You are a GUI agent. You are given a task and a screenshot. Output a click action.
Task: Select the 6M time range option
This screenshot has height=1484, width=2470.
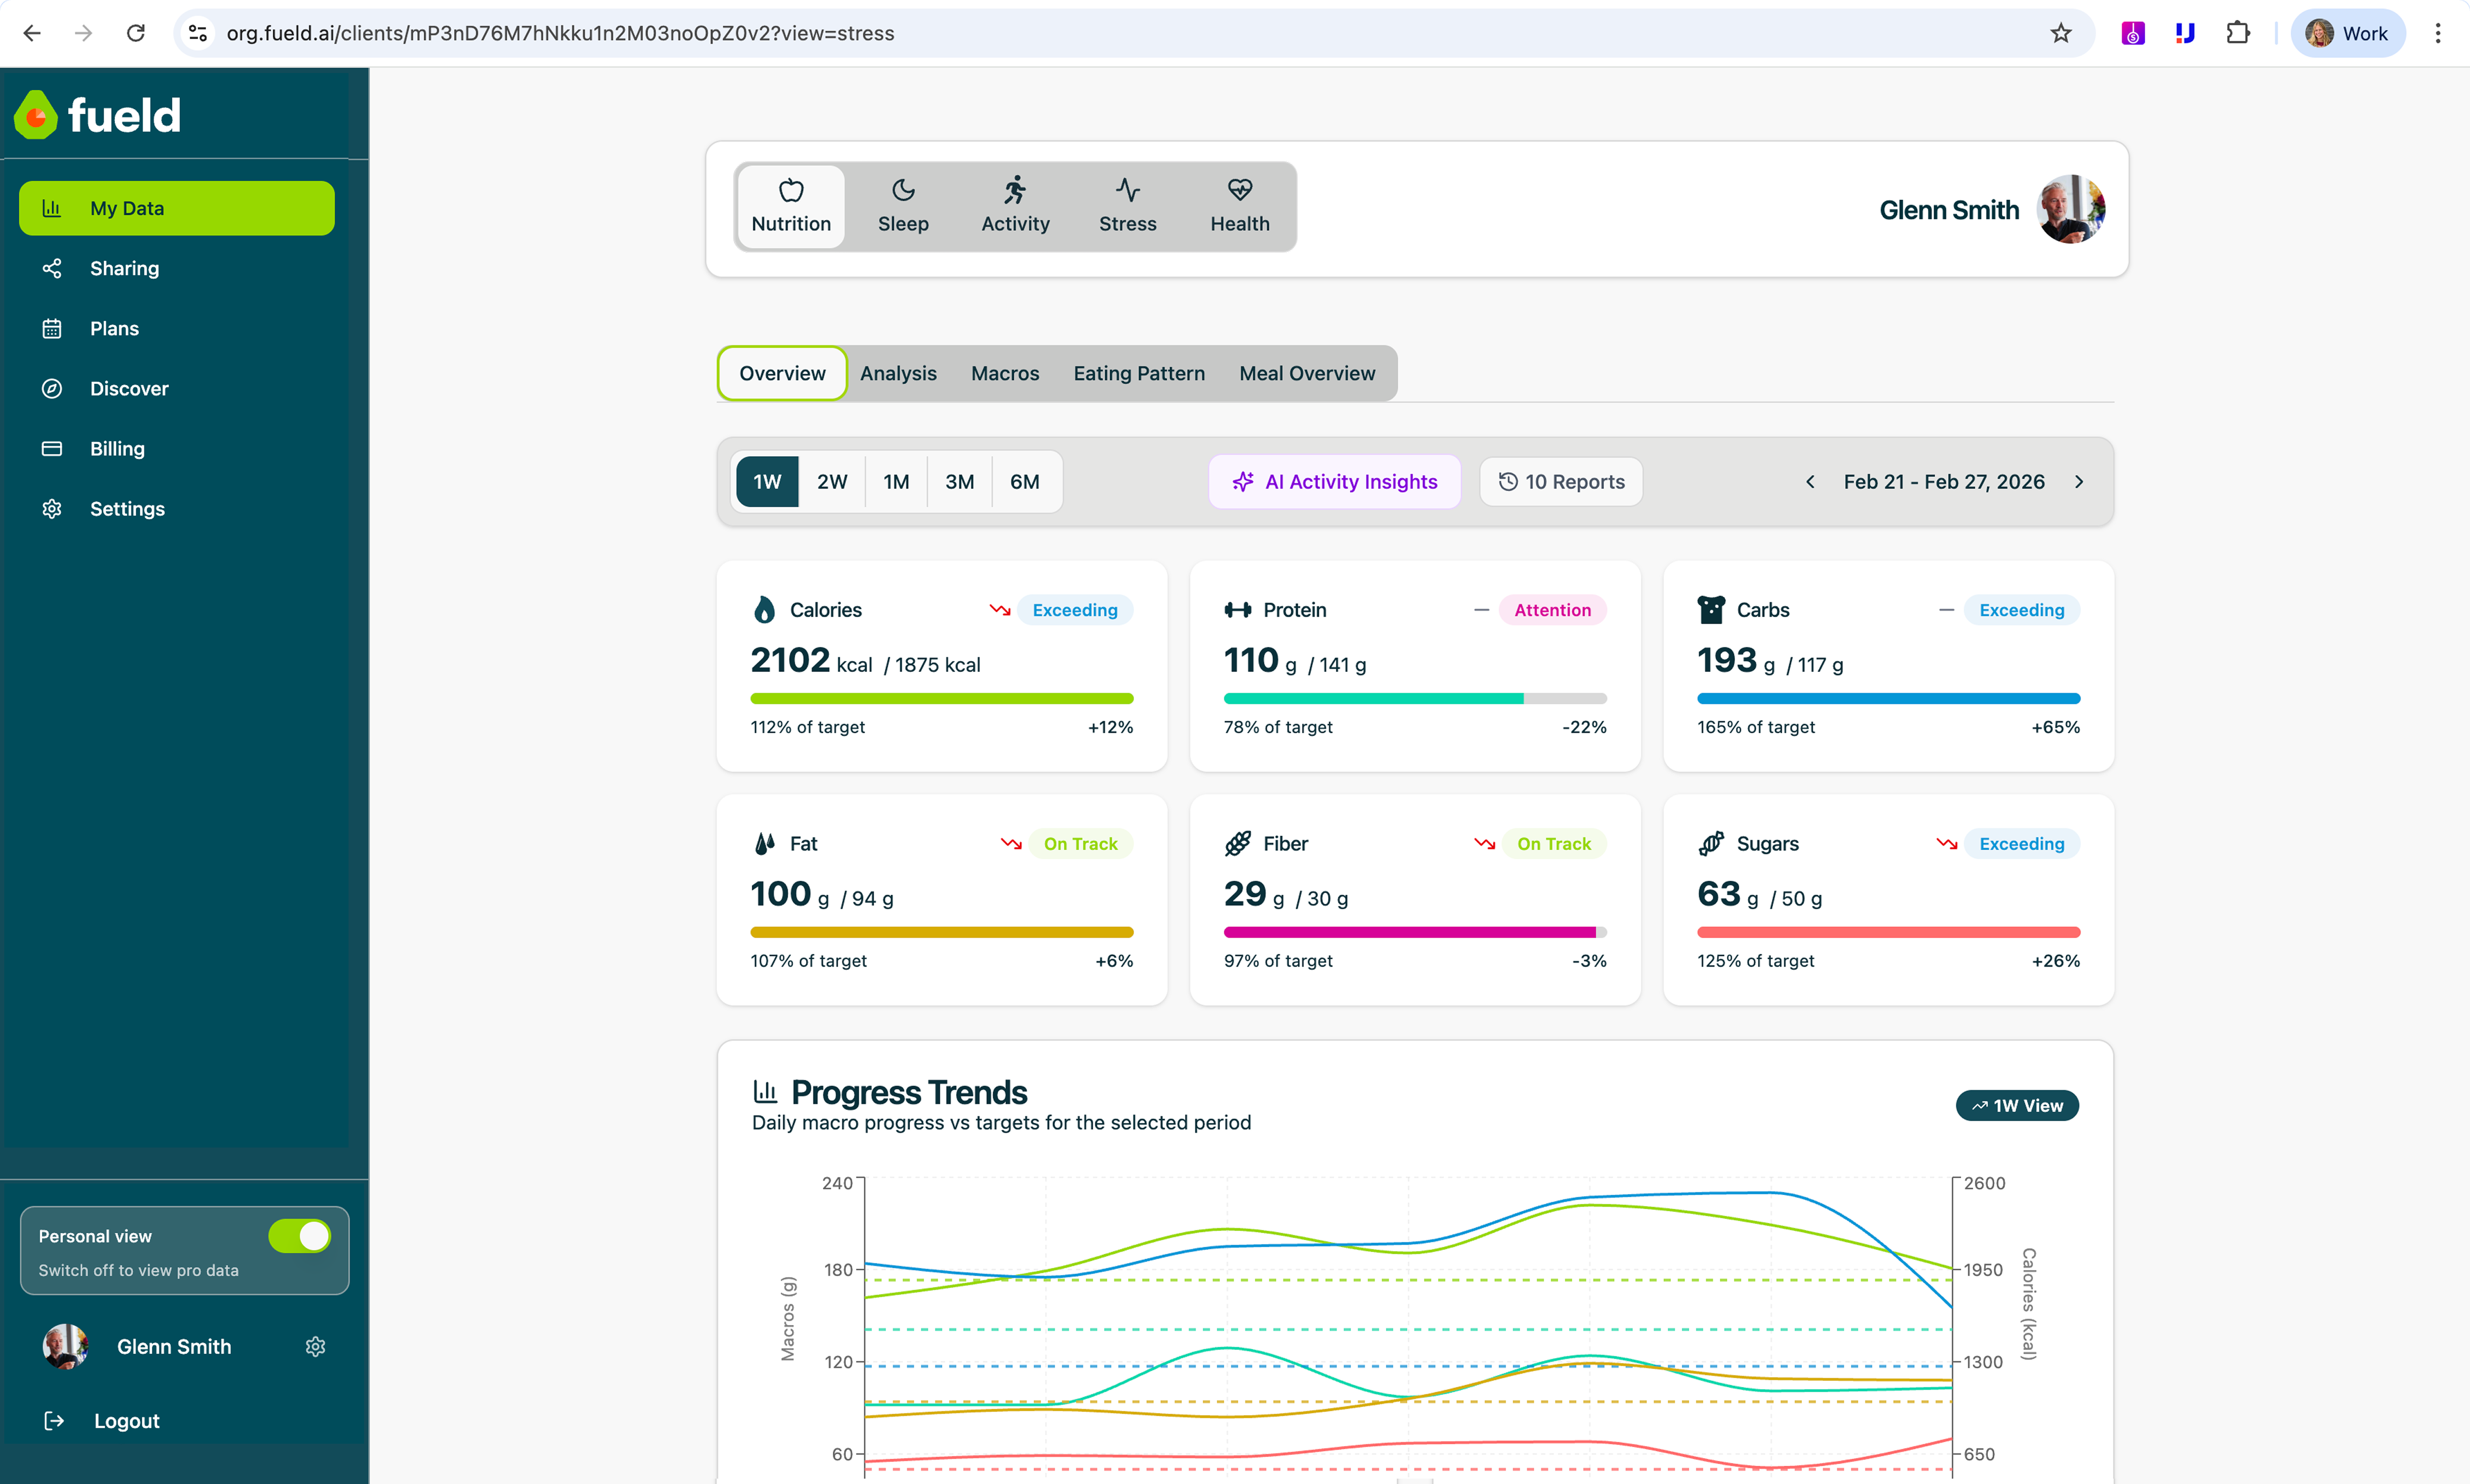click(x=1025, y=481)
